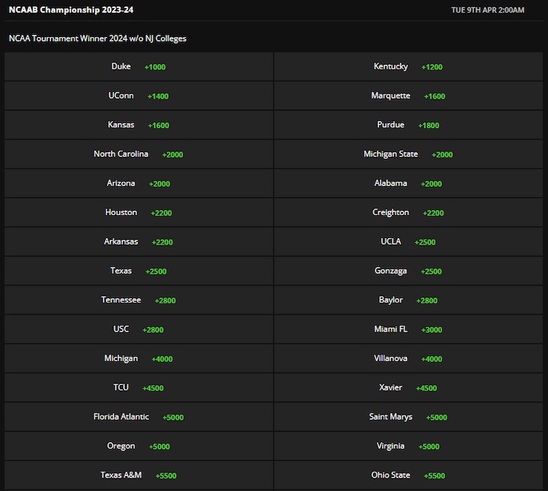
Task: Click the NCAAB Championship 2023-24 heading
Action: coord(71,10)
